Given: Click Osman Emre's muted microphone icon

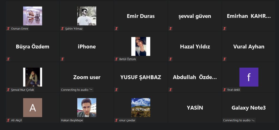Looking at the screenshot, I should click(8, 28).
